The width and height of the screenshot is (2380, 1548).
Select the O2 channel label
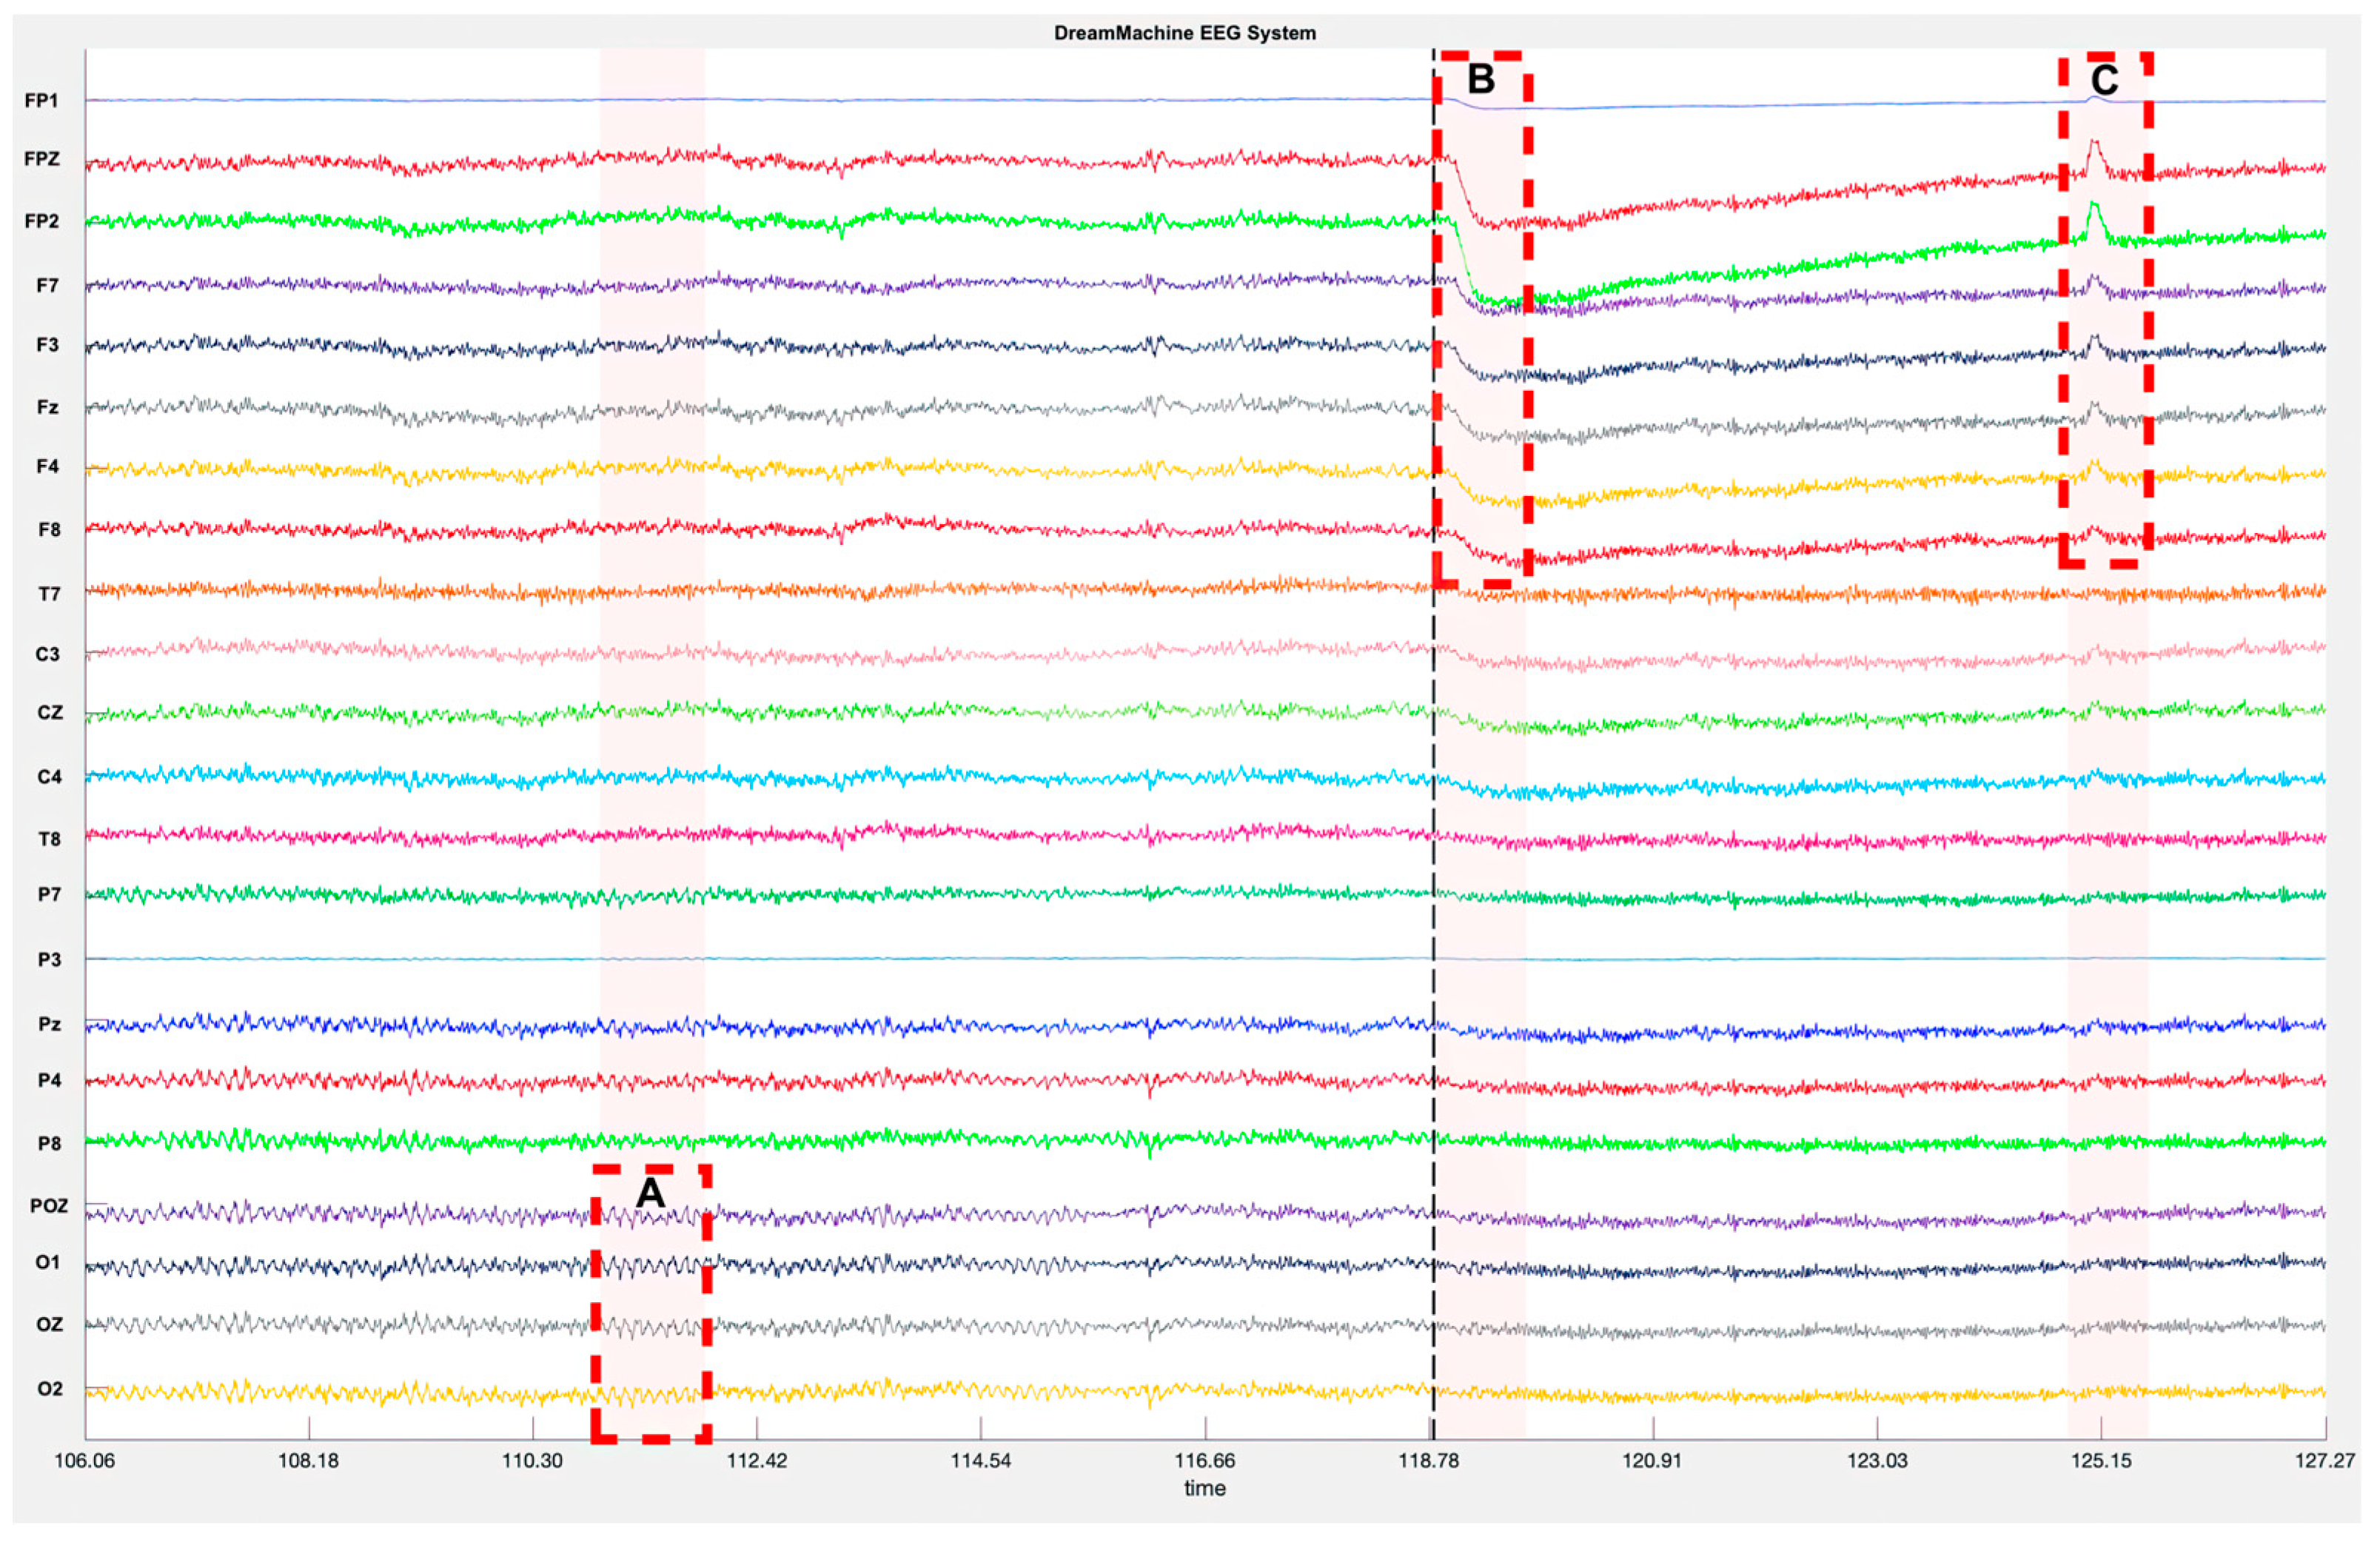tap(49, 1389)
